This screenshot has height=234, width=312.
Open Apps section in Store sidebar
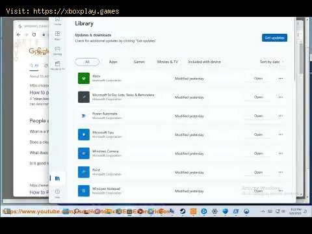click(x=57, y=36)
